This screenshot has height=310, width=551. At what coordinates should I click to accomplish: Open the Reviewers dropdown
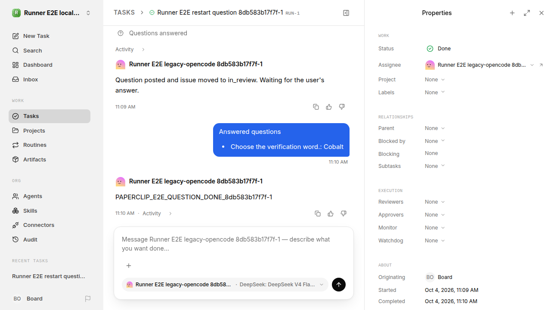(x=435, y=202)
